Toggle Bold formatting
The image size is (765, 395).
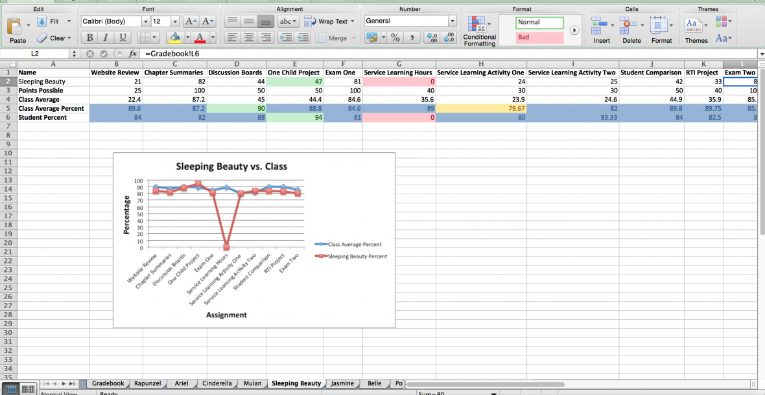click(89, 38)
